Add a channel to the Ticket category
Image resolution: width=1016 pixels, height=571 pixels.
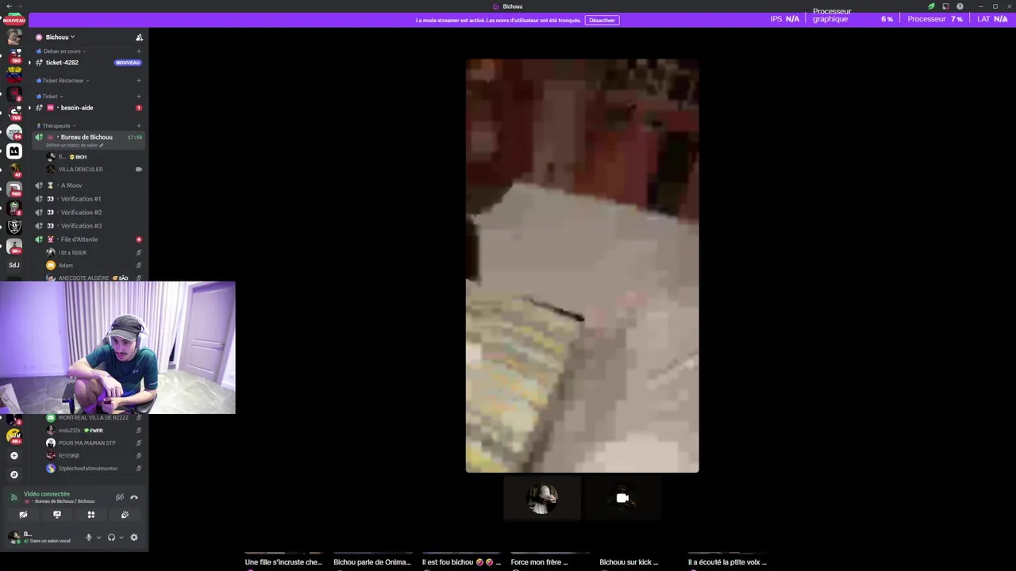click(139, 96)
